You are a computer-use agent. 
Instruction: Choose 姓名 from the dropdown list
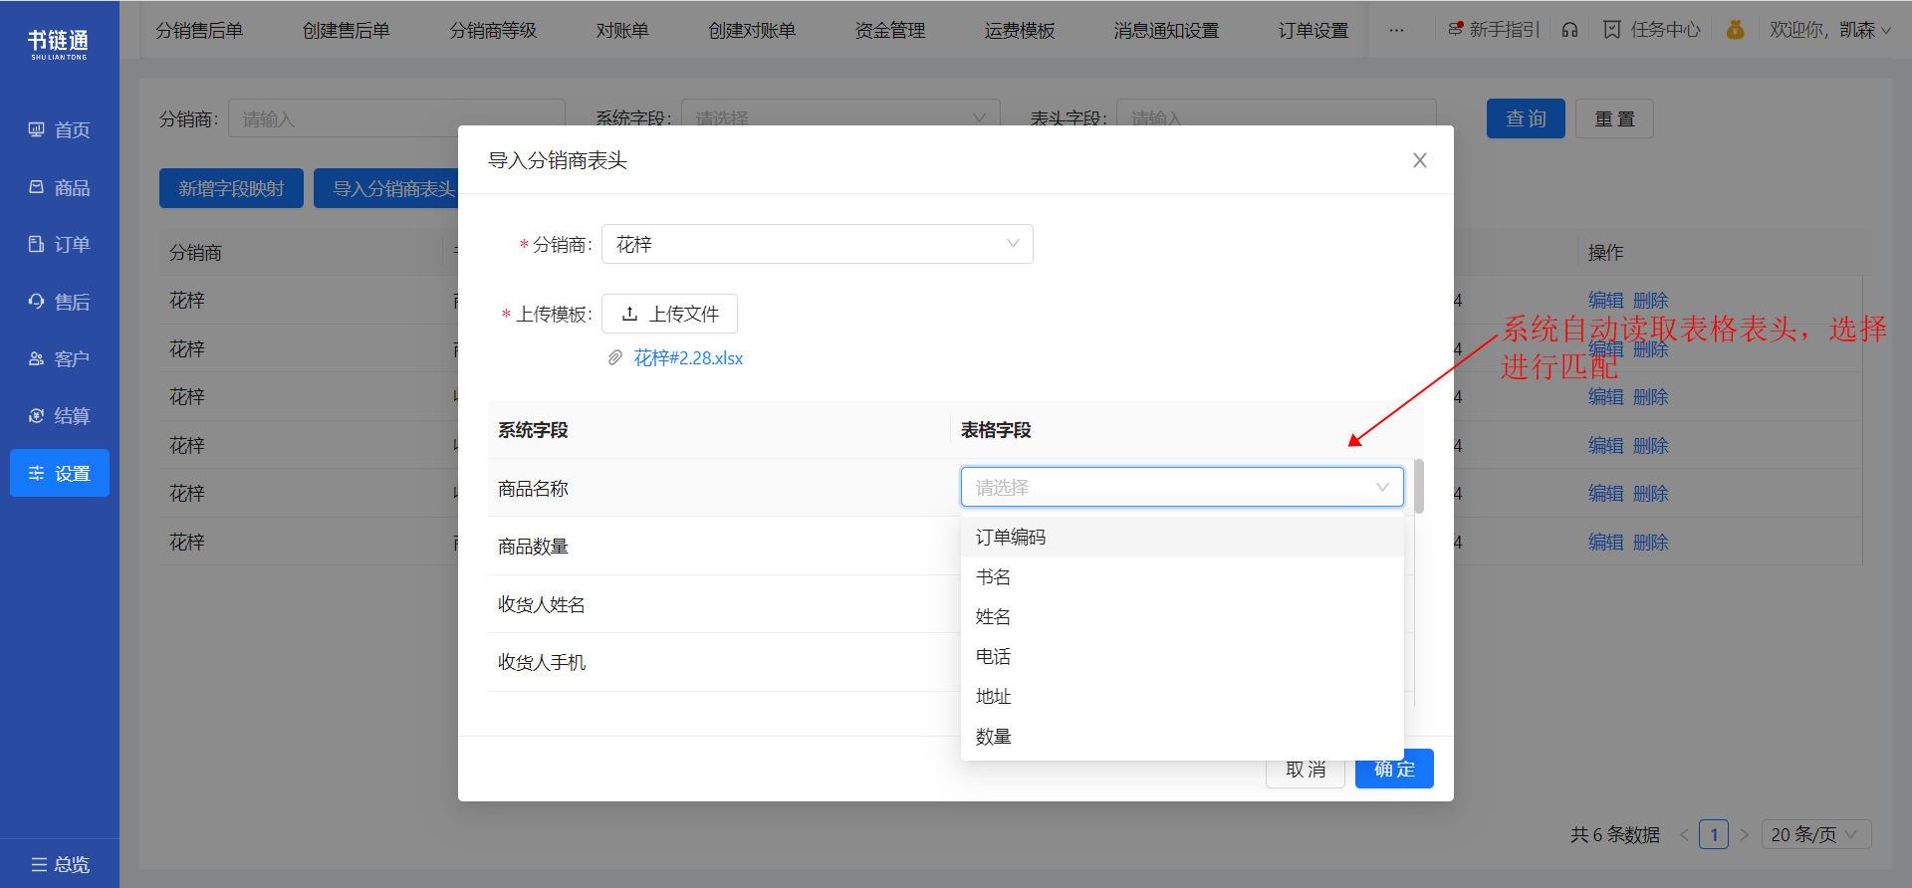[1182, 616]
